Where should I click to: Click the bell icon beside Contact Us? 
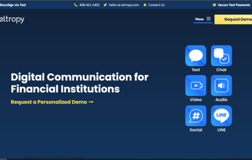pyautogui.click(x=145, y=5)
